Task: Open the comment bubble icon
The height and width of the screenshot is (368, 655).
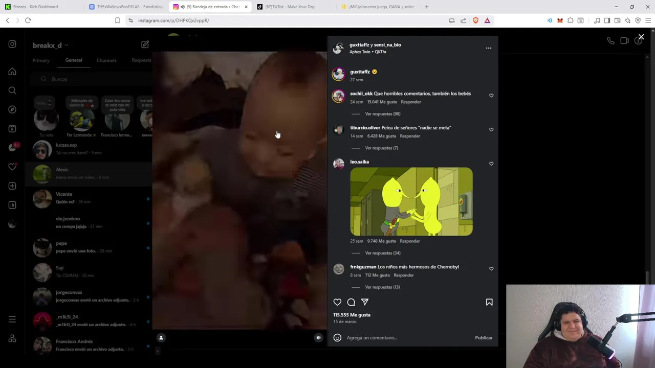Action: point(351,302)
